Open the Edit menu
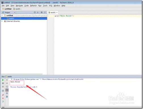Image resolution: width=143 pixels, height=109 pixels. [x=7, y=6]
